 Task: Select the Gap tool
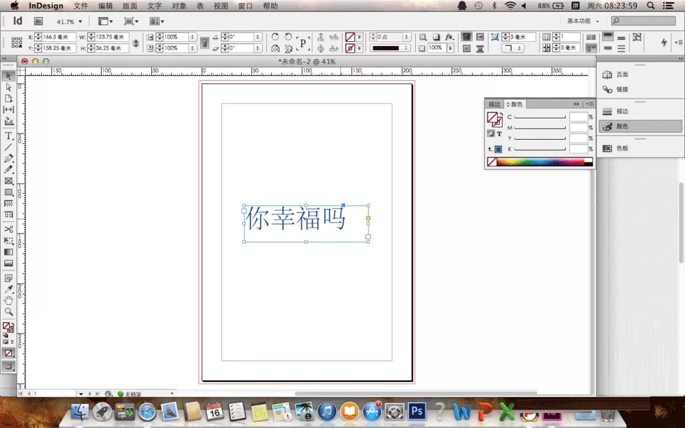(8, 110)
